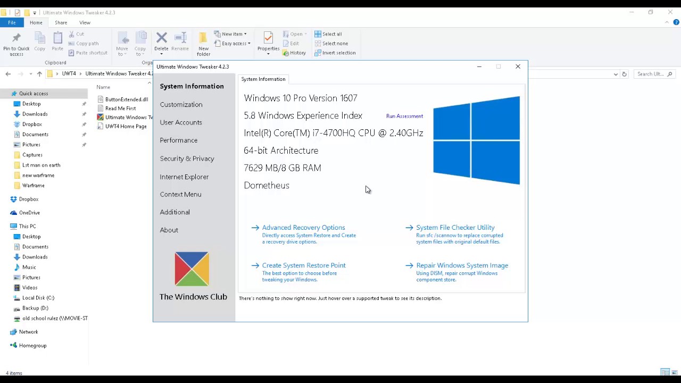681x383 pixels.
Task: Select UWT4 Home Page file
Action: pyautogui.click(x=122, y=127)
